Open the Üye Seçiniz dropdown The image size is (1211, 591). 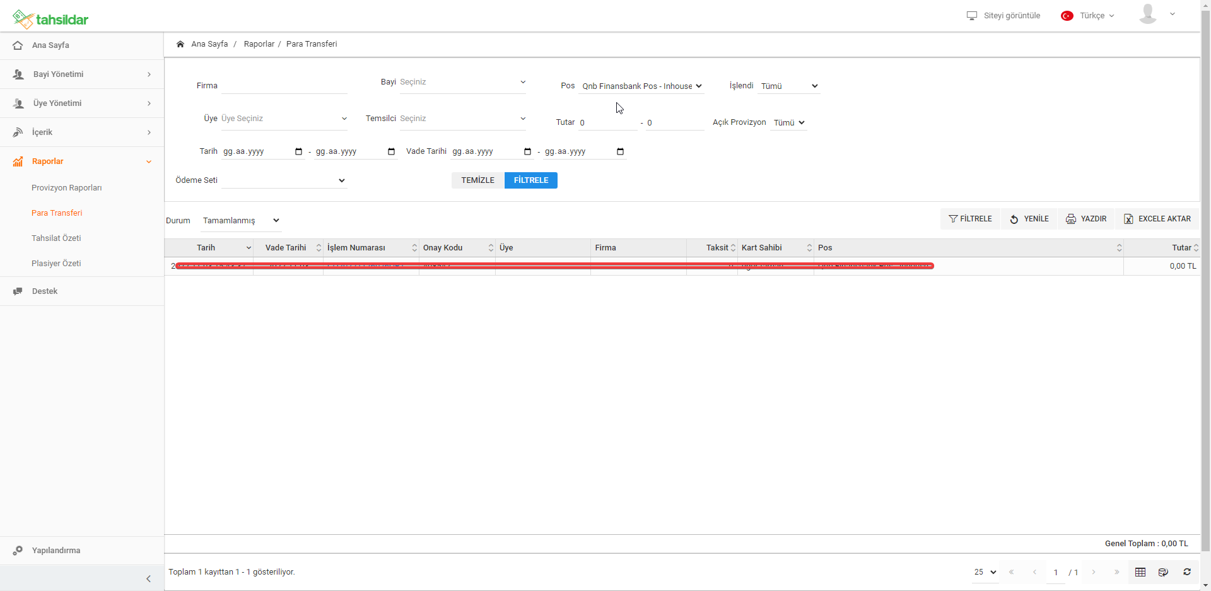coord(284,119)
